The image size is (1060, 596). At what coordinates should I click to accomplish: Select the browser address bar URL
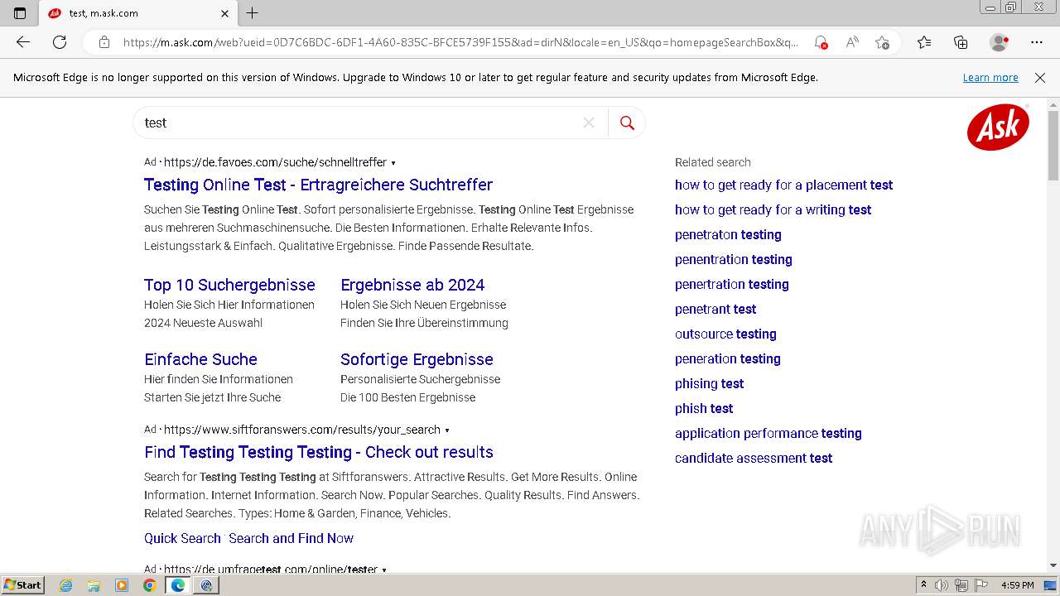460,42
